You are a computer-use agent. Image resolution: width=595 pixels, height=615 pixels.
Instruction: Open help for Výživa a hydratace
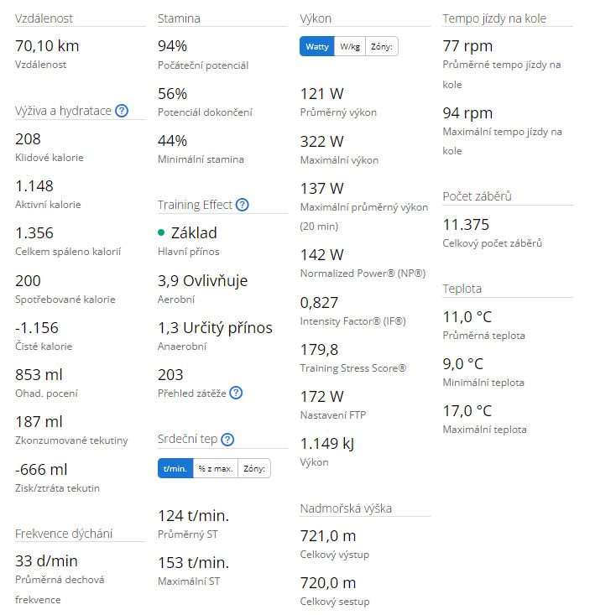(122, 111)
